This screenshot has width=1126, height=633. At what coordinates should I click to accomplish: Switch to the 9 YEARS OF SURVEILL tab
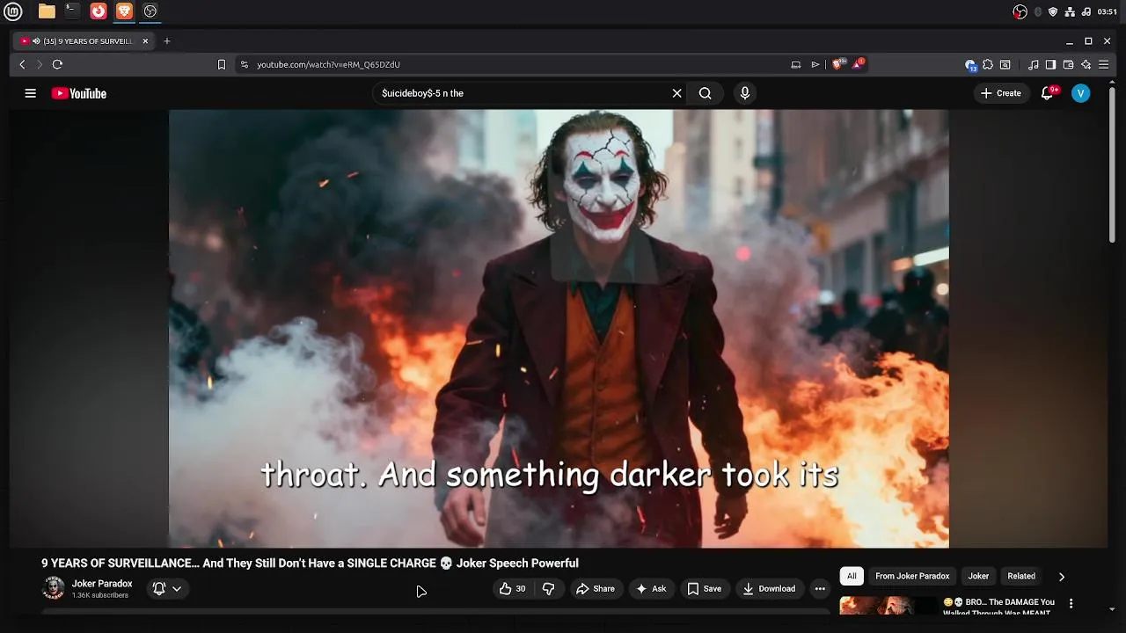pos(84,41)
